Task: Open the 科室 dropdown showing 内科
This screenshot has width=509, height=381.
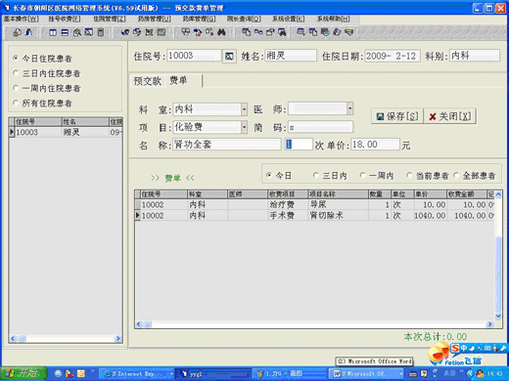Action: tap(244, 109)
